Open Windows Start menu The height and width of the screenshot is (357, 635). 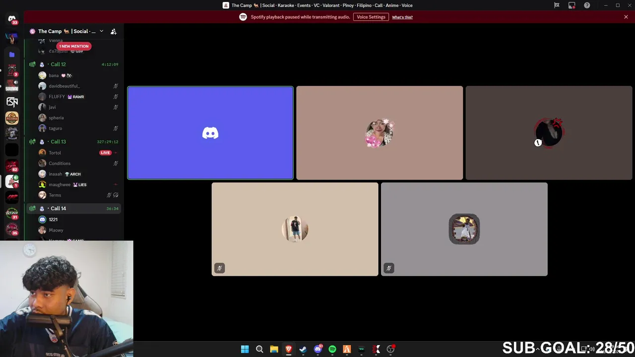pyautogui.click(x=245, y=349)
